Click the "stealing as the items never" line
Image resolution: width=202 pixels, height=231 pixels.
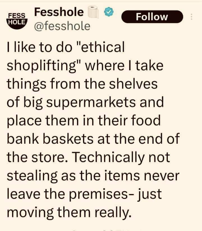tap(92, 176)
